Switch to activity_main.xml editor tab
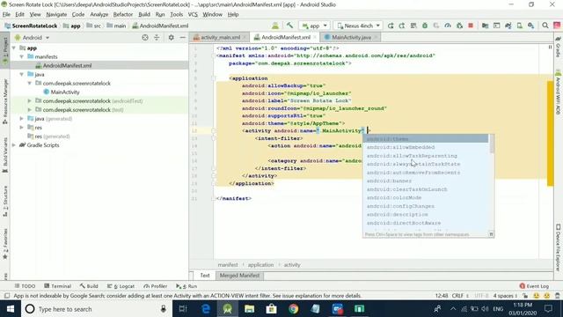The height and width of the screenshot is (317, 563). coord(220,37)
